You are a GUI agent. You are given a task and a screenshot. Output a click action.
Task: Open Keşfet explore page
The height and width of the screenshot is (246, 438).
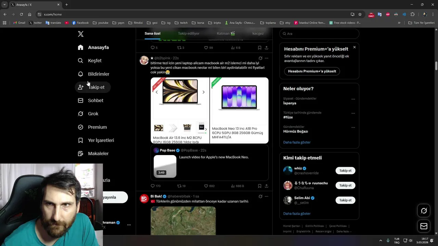tap(90, 60)
